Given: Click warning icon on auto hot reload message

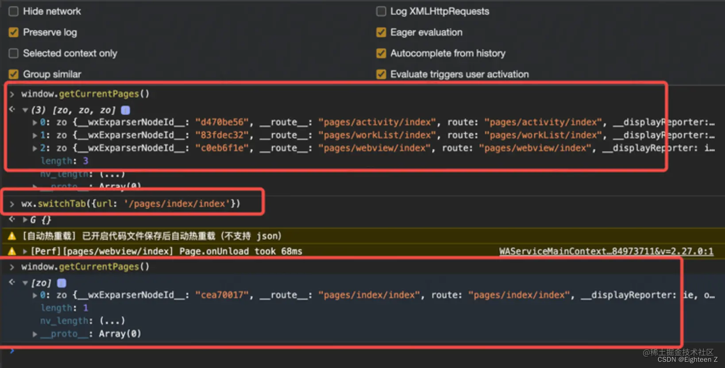Looking at the screenshot, I should coord(12,236).
